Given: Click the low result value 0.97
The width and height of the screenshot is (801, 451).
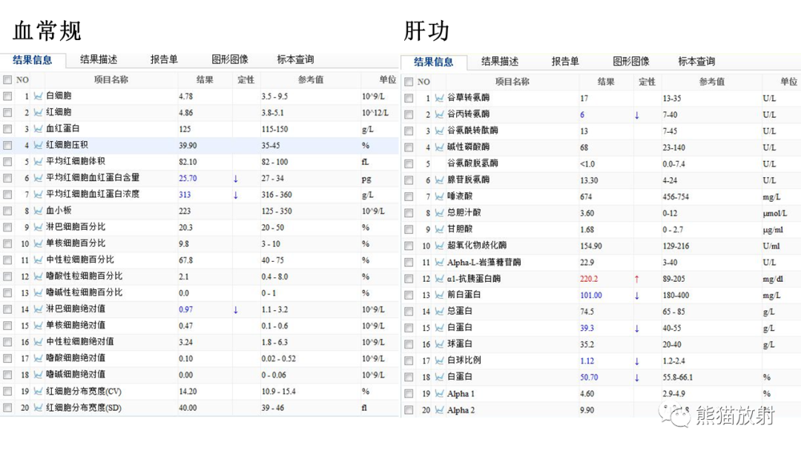Looking at the screenshot, I should point(185,309).
